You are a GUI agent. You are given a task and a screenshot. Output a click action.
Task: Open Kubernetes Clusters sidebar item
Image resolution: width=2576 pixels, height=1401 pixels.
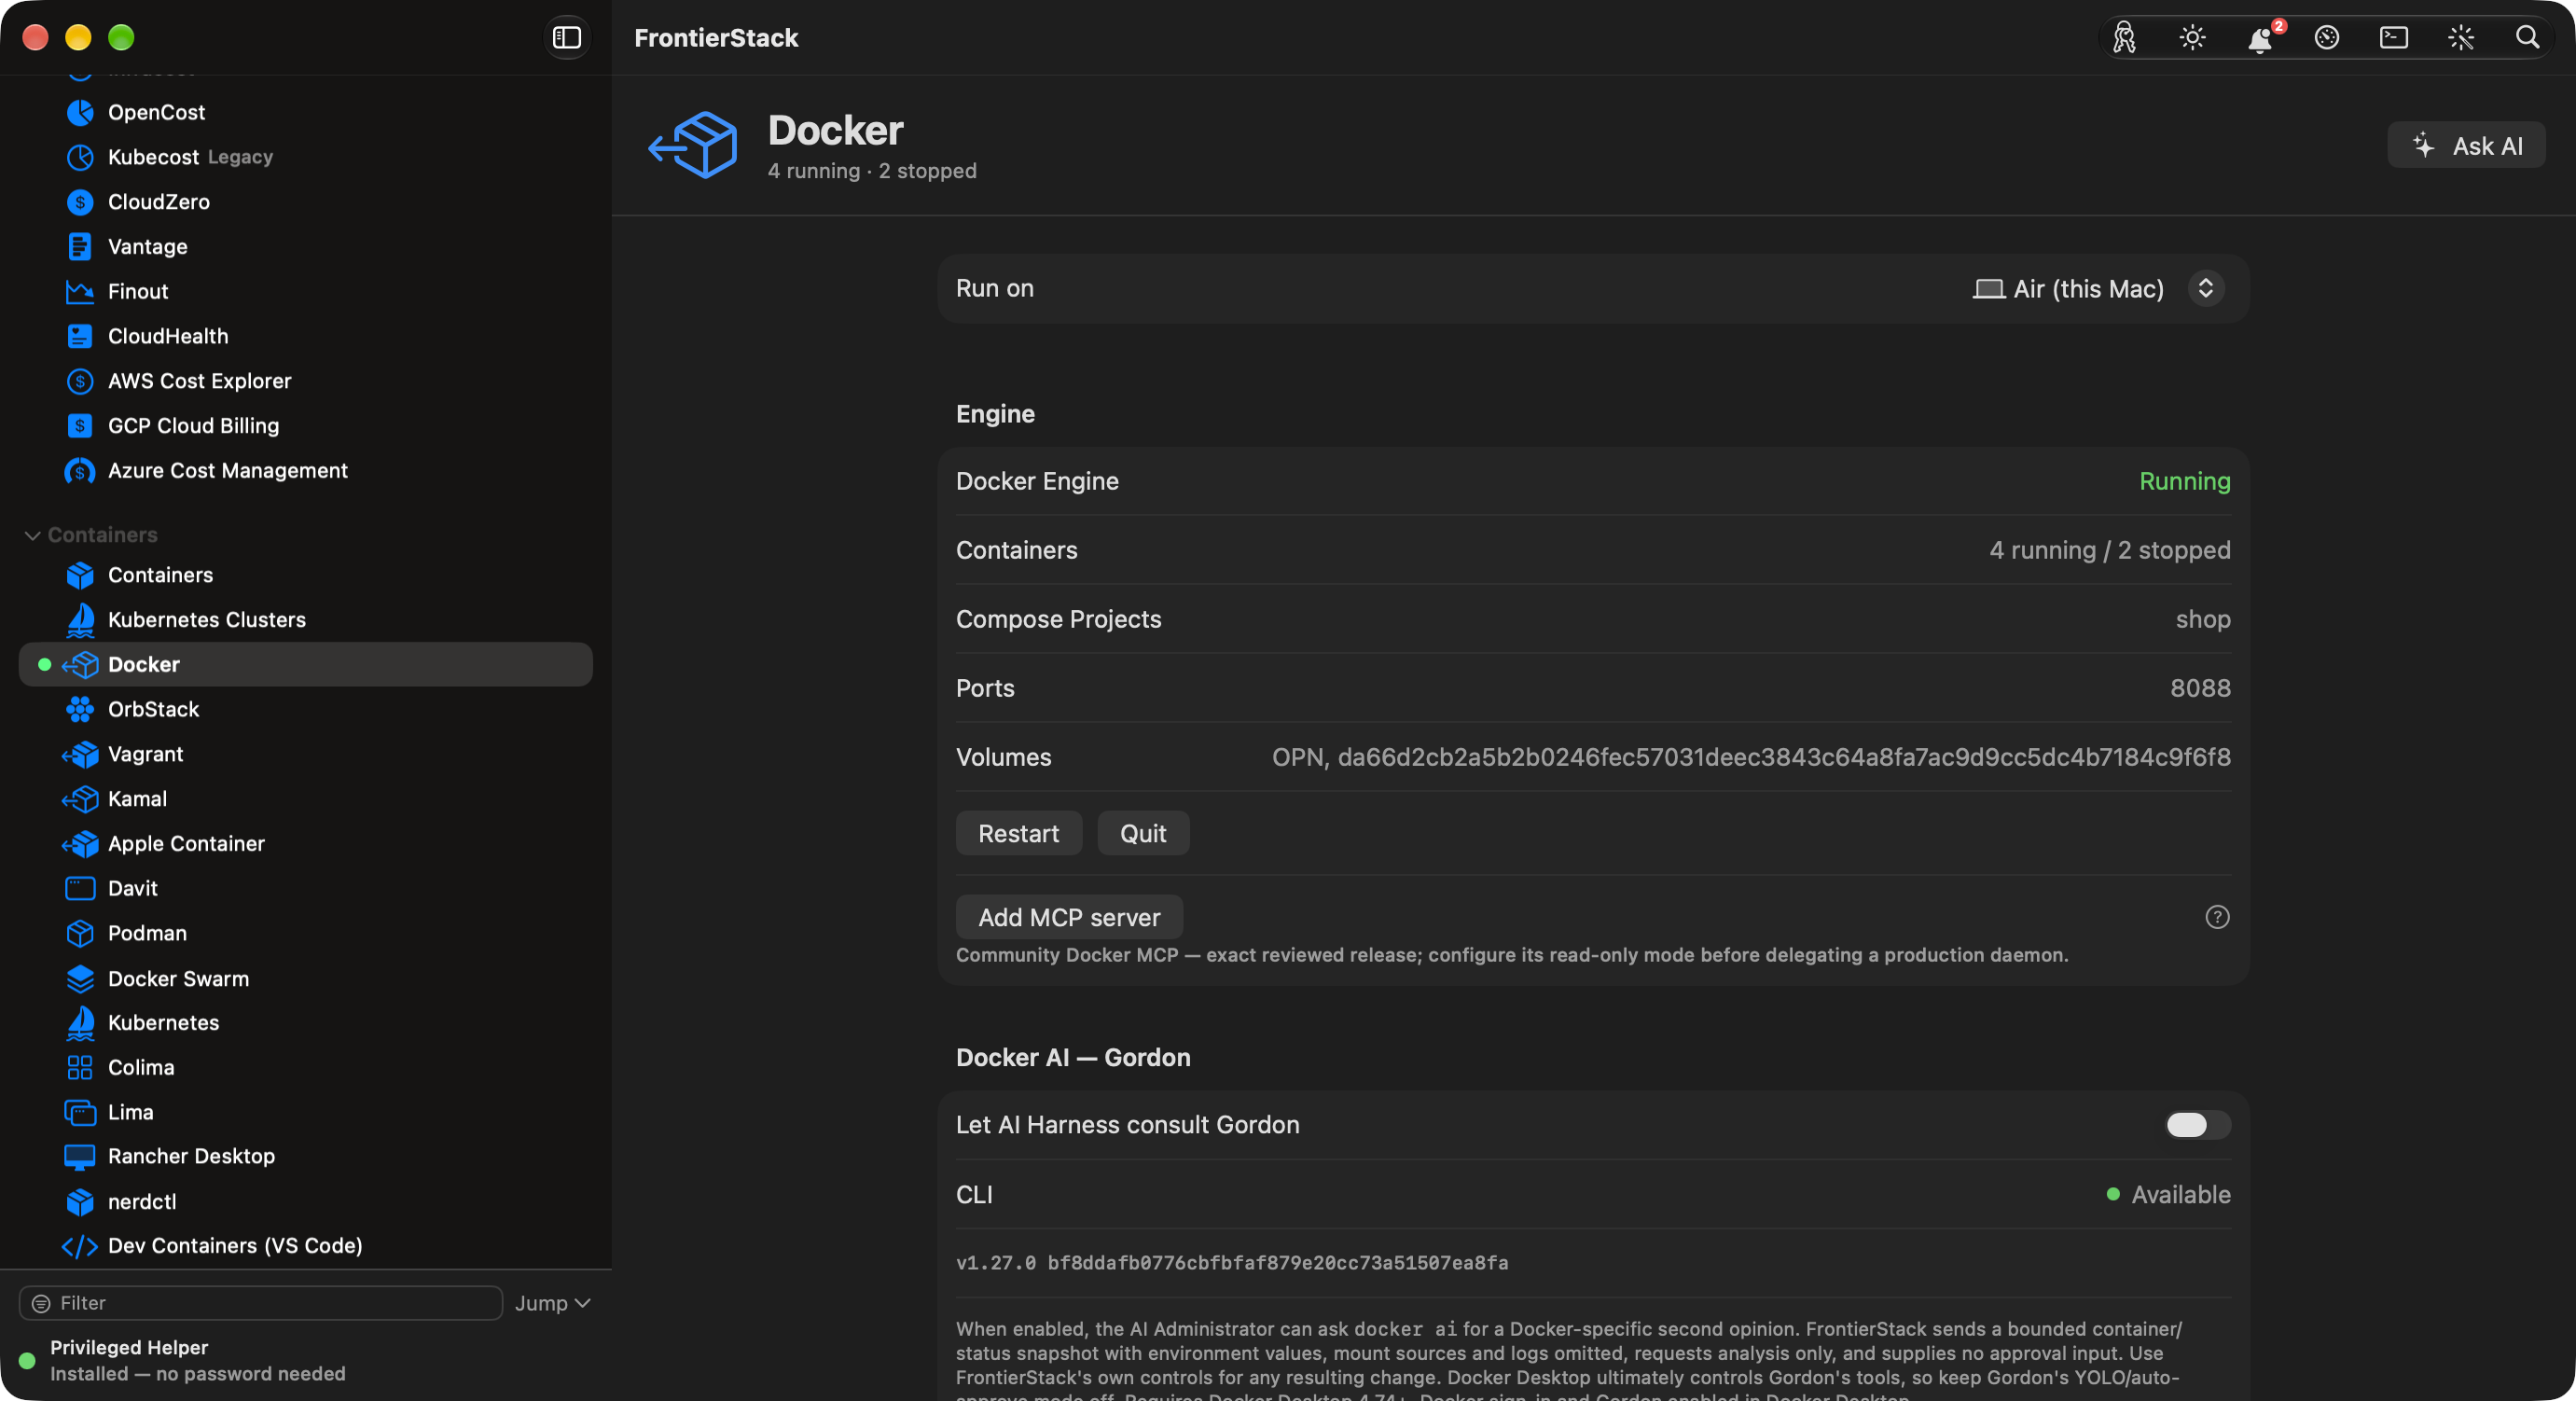pos(306,620)
